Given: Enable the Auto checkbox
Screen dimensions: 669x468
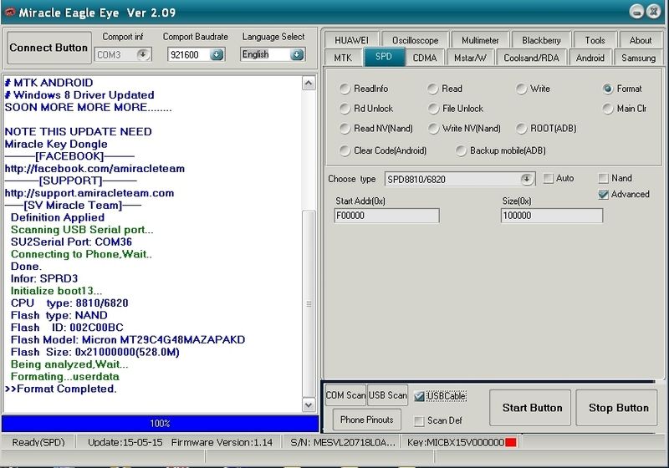Looking at the screenshot, I should click(x=549, y=178).
